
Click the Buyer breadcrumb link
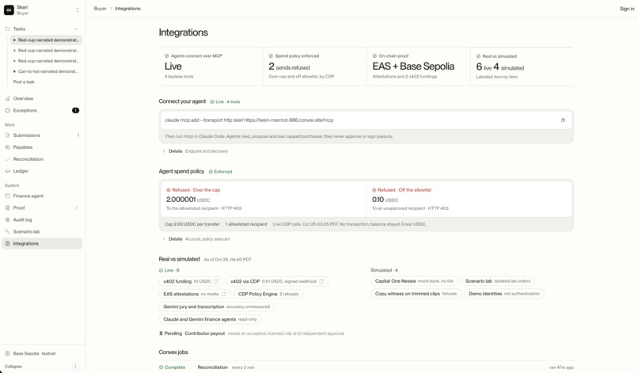(100, 9)
